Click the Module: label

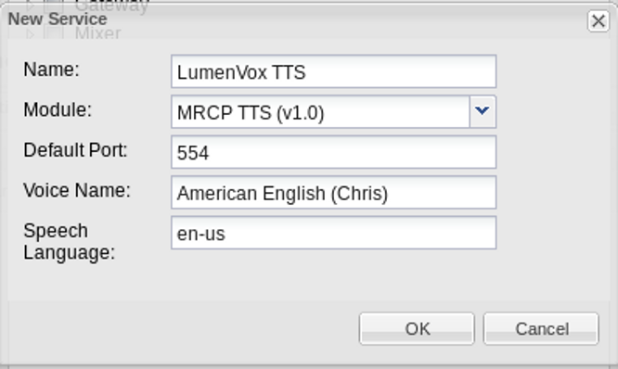(x=58, y=109)
